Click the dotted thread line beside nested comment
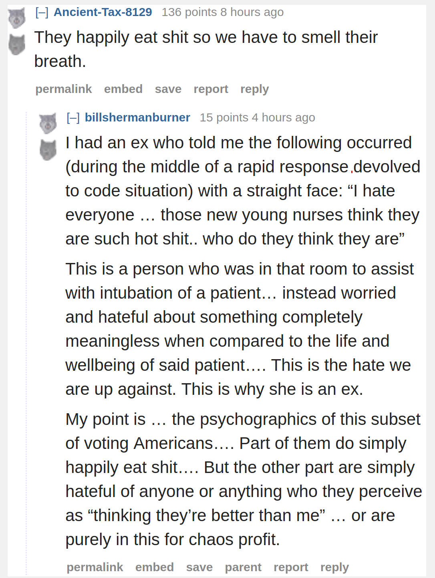435x578 pixels. (26, 345)
